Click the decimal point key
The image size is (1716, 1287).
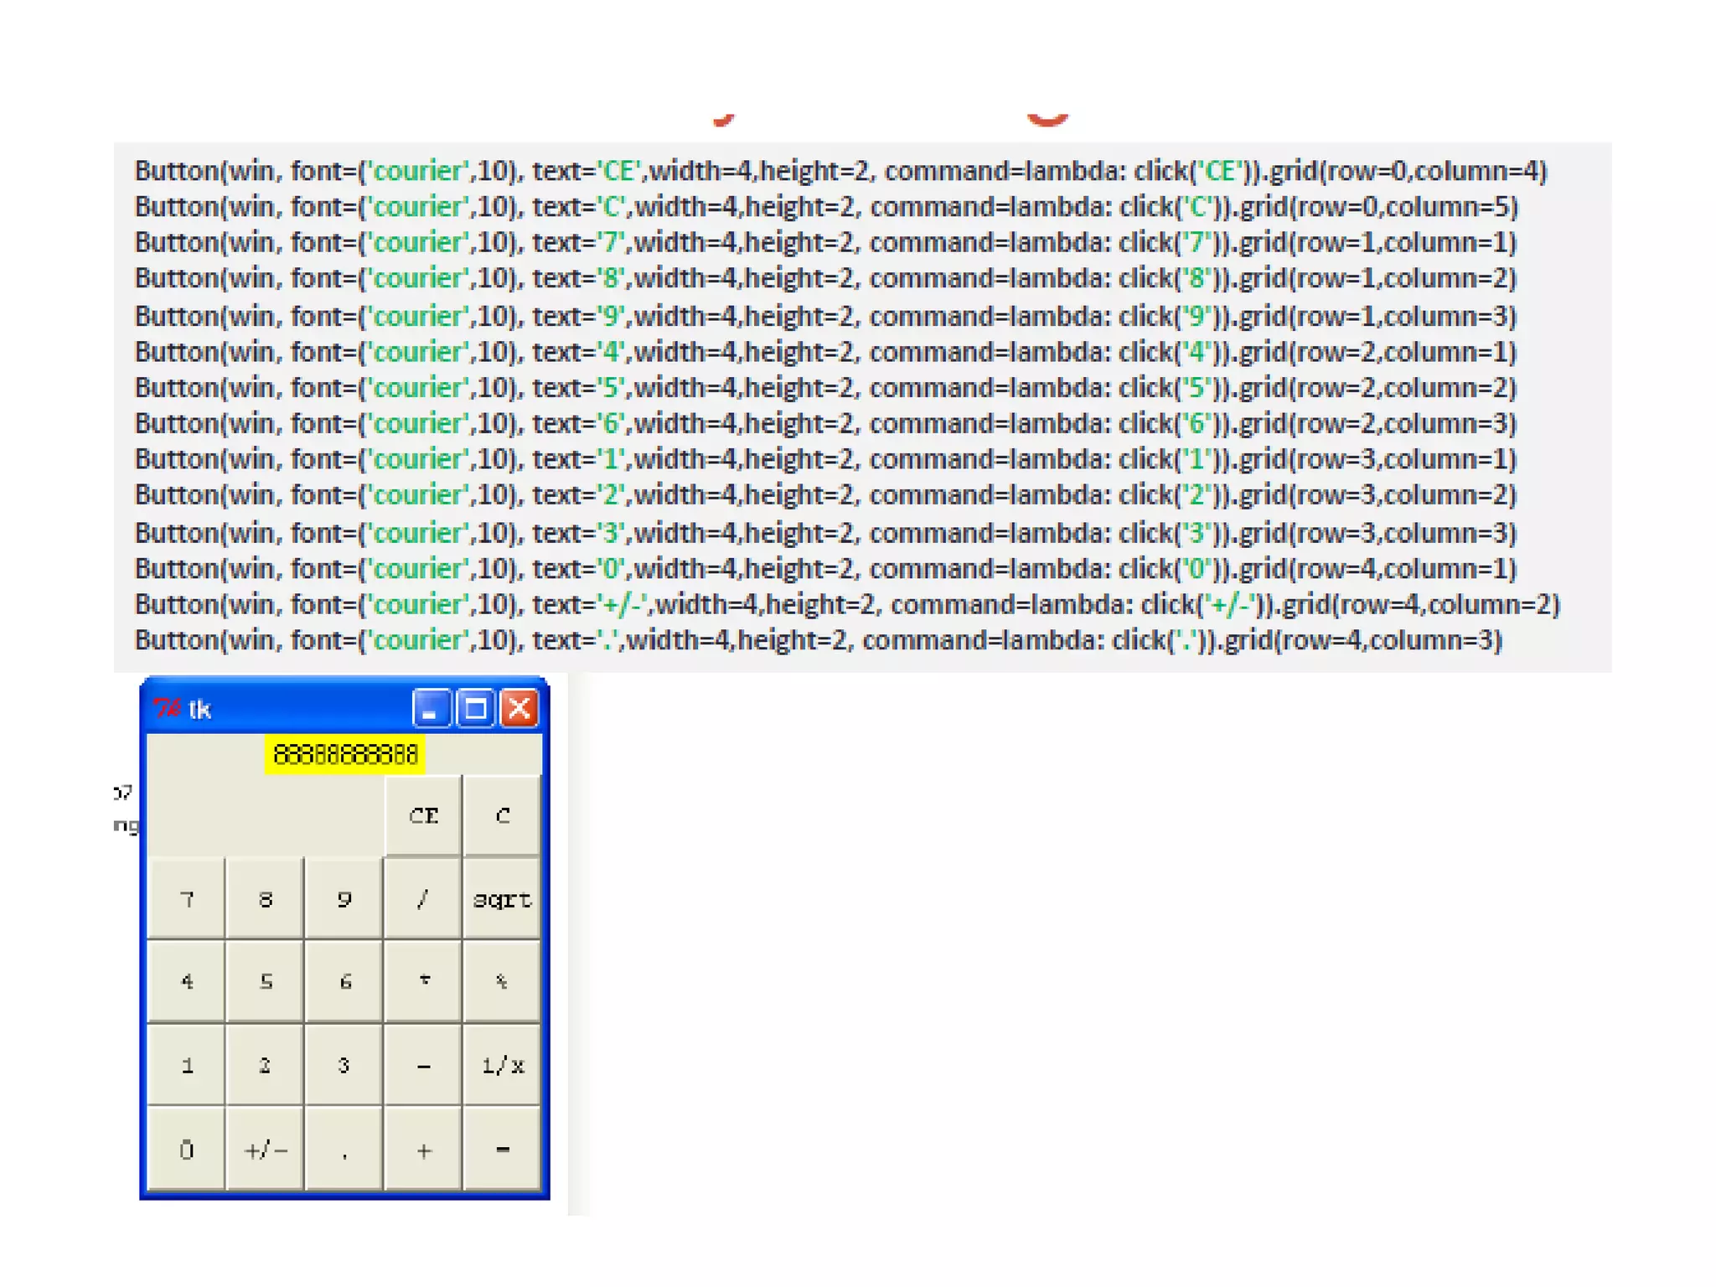click(344, 1149)
